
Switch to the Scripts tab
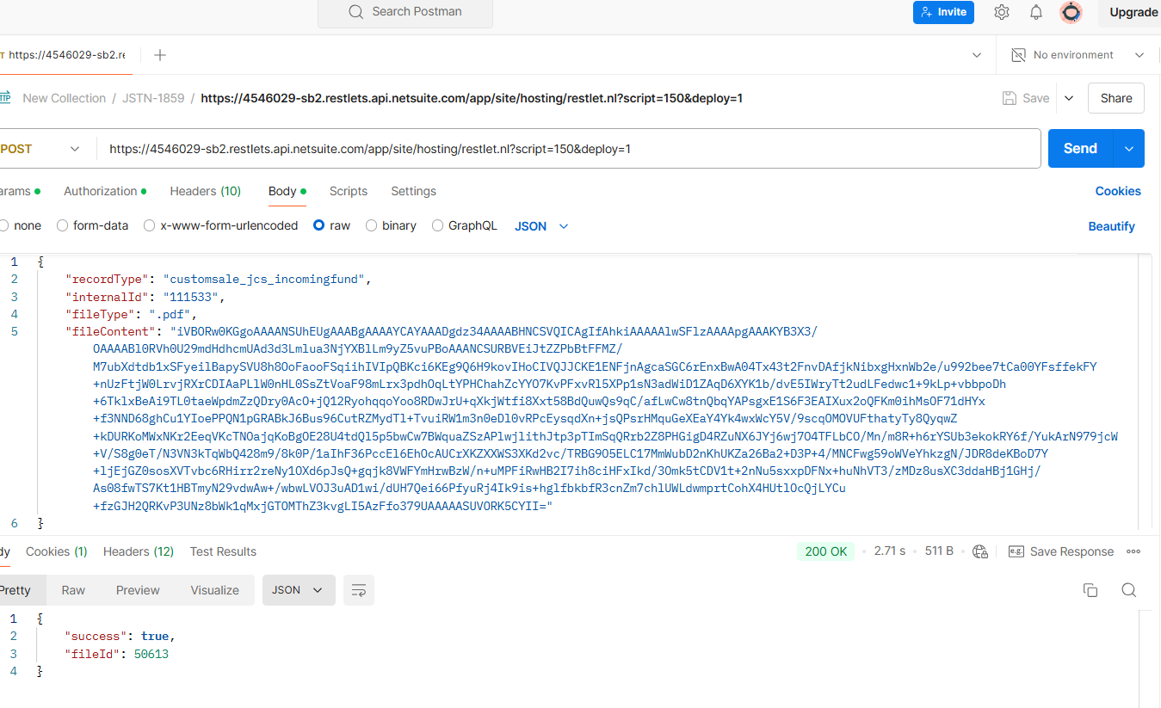(x=349, y=191)
